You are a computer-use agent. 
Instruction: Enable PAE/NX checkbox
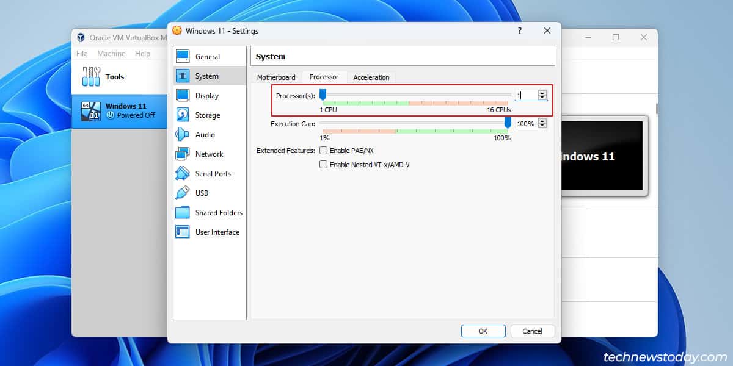pyautogui.click(x=324, y=150)
